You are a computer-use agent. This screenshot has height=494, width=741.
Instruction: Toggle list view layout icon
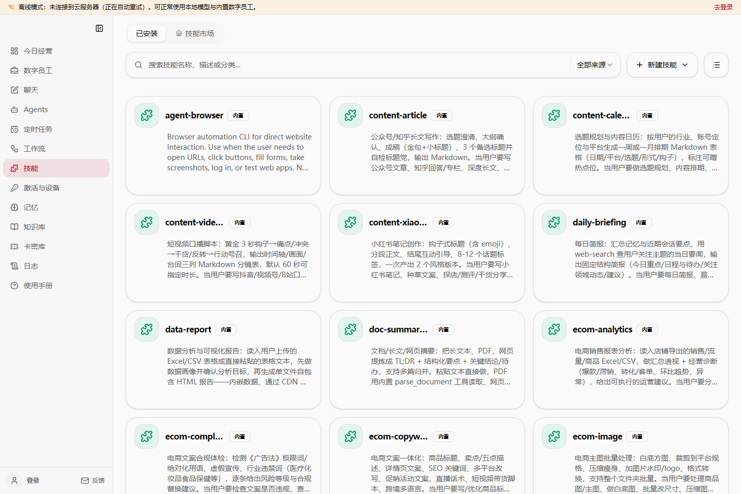pos(716,65)
